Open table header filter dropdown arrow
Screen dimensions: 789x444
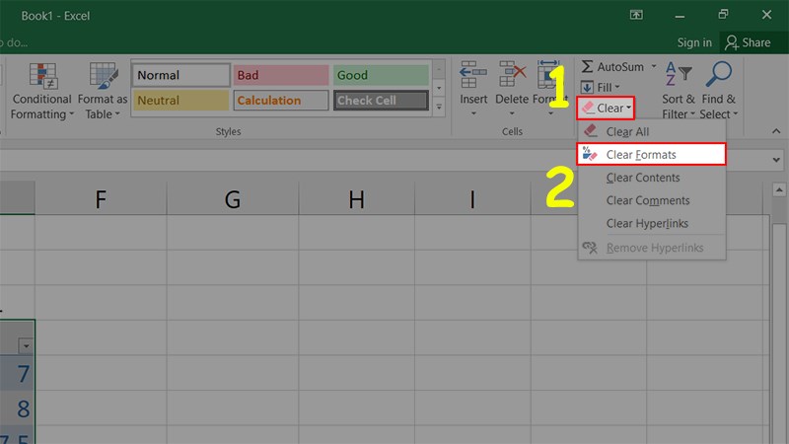pyautogui.click(x=26, y=345)
